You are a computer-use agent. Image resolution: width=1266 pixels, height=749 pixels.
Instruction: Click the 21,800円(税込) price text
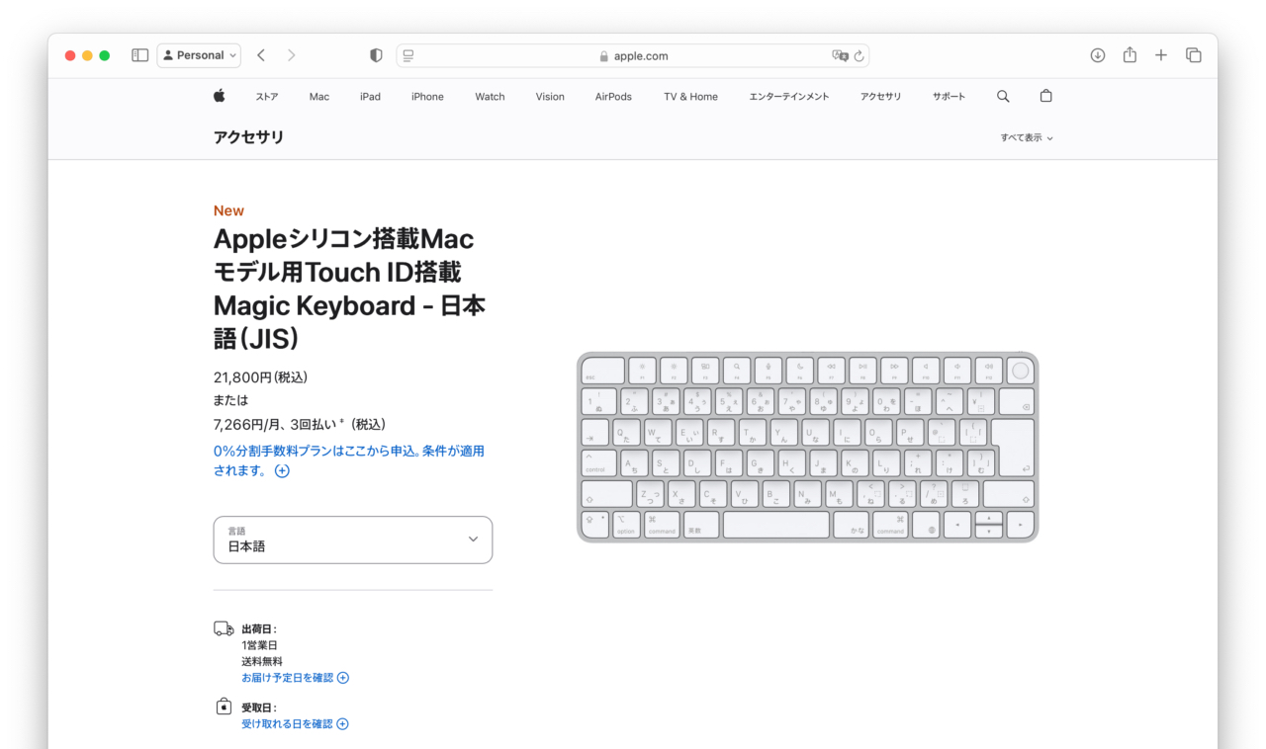coord(261,377)
